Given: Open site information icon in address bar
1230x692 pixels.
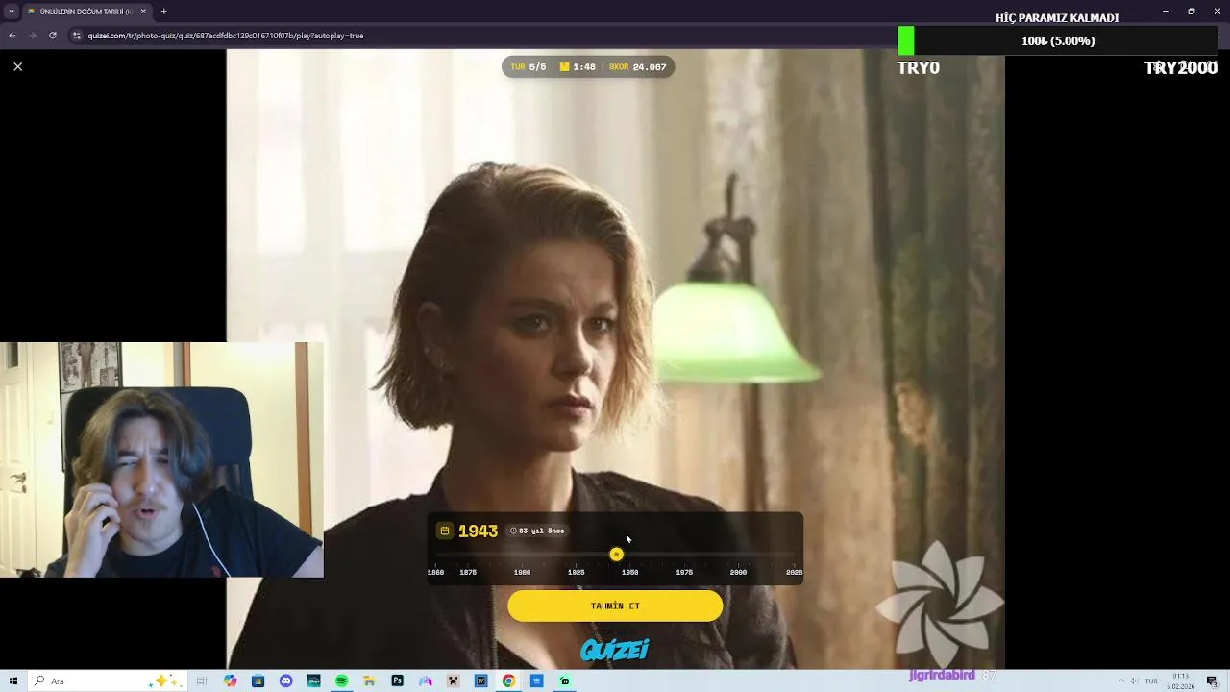Looking at the screenshot, I should click(x=77, y=36).
